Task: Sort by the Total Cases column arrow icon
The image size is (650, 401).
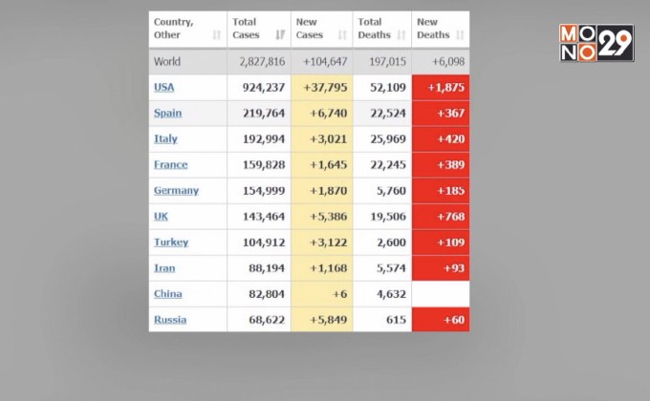Action: [280, 35]
